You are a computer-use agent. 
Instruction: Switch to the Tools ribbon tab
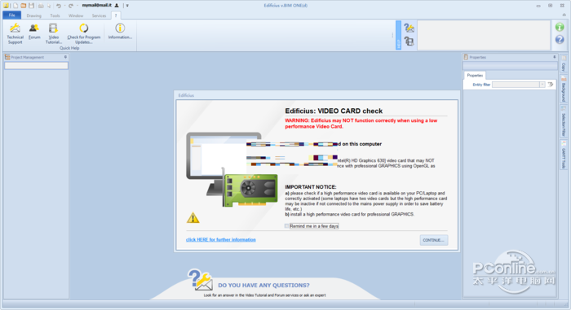tap(55, 15)
